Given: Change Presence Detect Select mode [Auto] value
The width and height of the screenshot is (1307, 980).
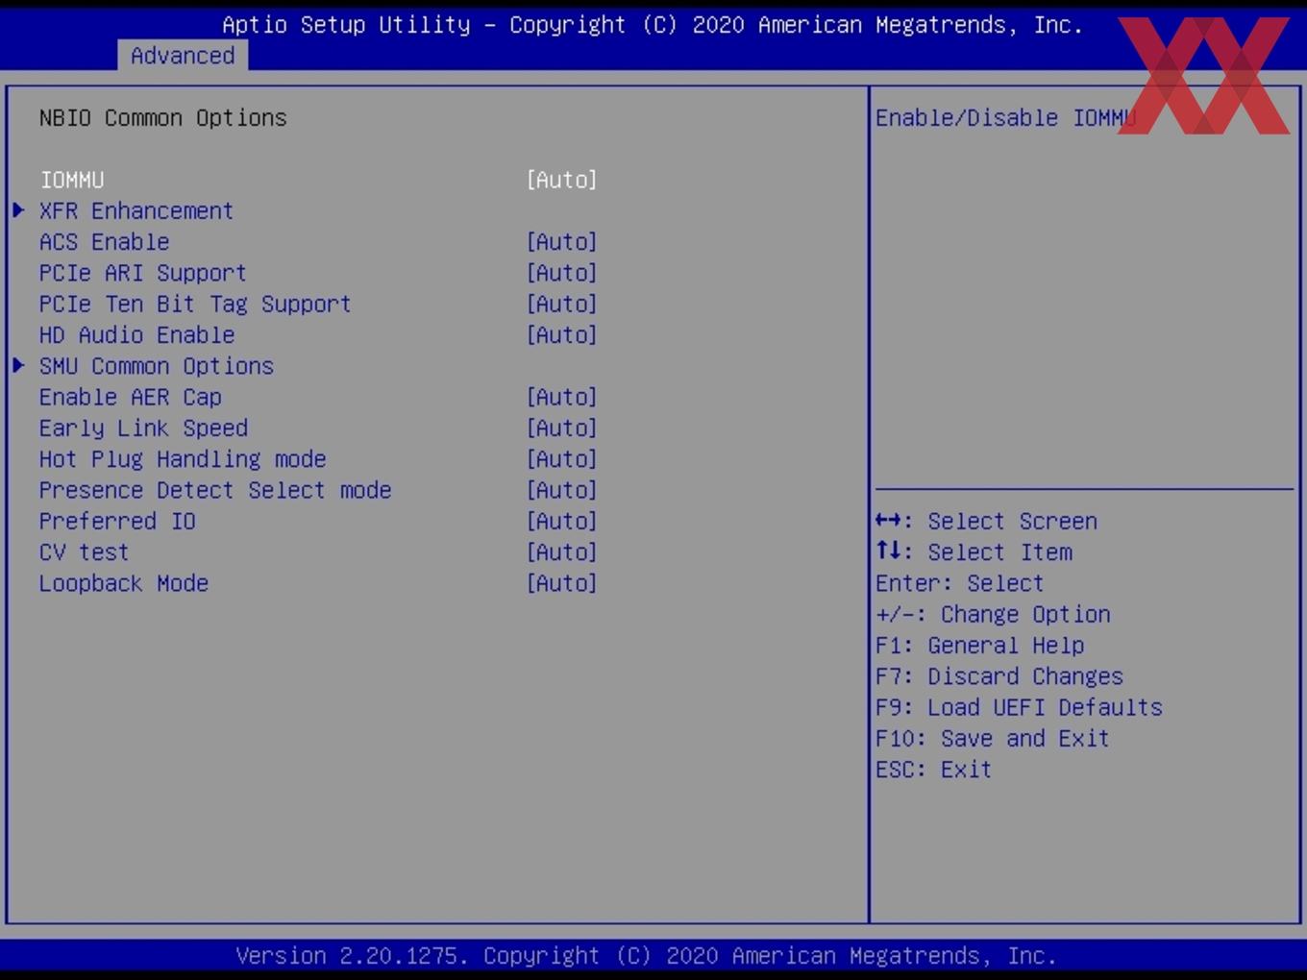Looking at the screenshot, I should (x=562, y=490).
